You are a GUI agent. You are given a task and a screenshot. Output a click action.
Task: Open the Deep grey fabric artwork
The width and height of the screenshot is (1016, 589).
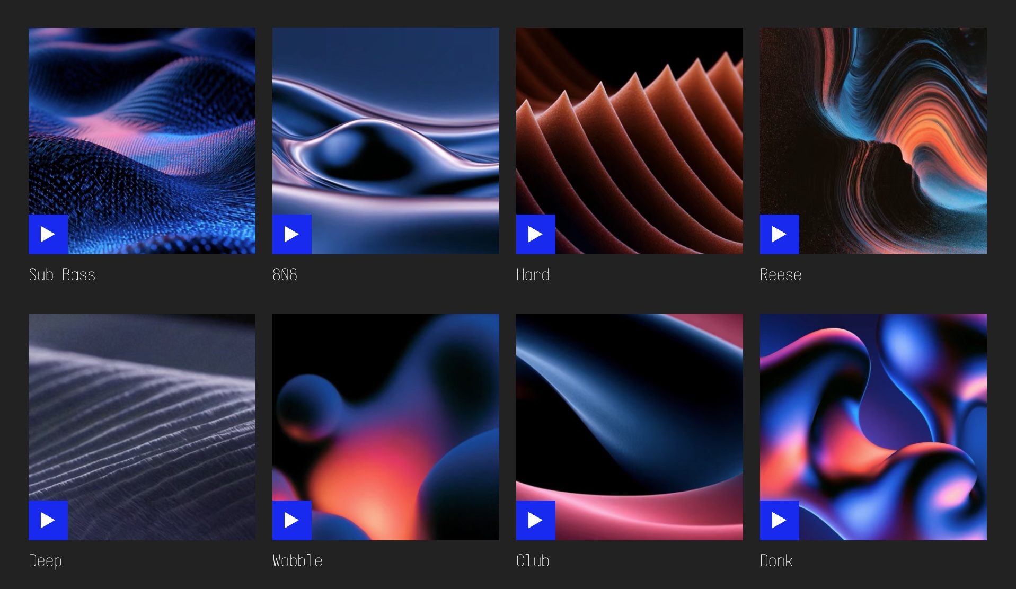point(142,427)
